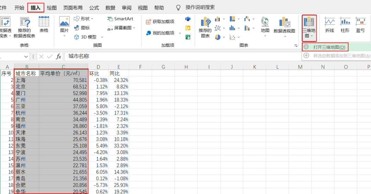Switch to the 页面布局 tab
Image resolution: width=371 pixels, height=194 pixels.
click(73, 8)
